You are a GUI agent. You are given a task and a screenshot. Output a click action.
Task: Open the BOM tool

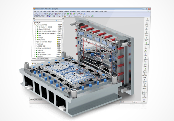point(144,100)
